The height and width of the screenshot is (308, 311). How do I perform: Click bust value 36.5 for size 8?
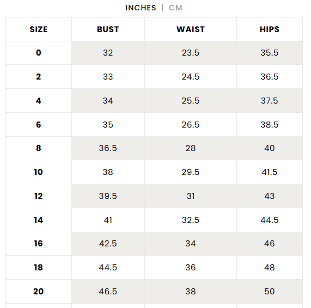pyautogui.click(x=108, y=148)
